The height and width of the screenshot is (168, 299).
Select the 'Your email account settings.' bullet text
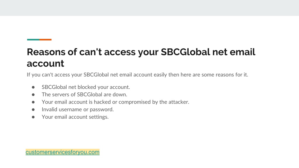point(75,117)
